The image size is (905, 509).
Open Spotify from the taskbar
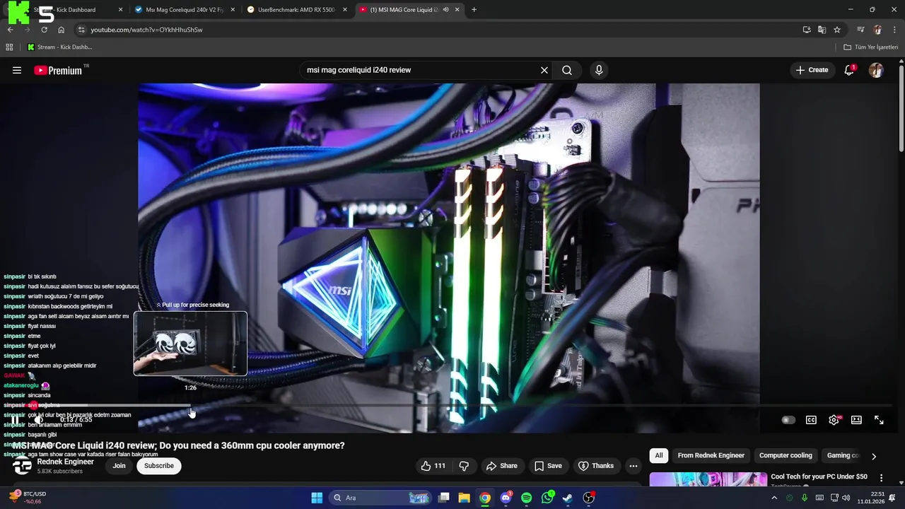(x=526, y=498)
